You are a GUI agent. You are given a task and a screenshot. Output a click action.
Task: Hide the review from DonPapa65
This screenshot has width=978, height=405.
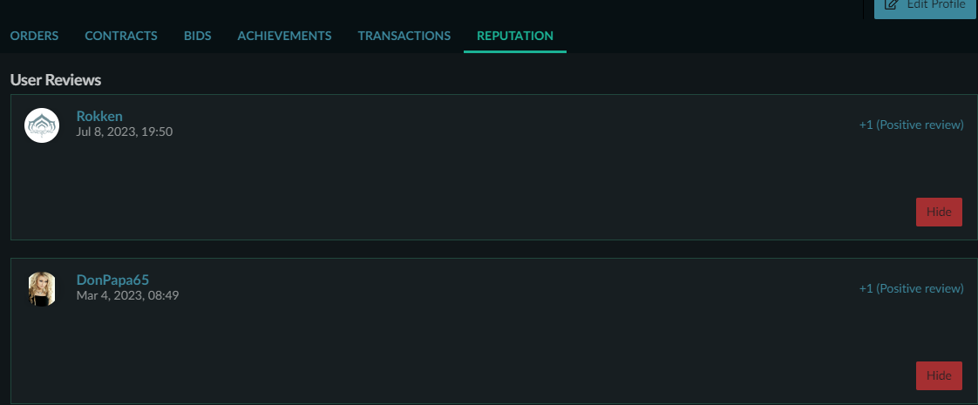coord(939,375)
